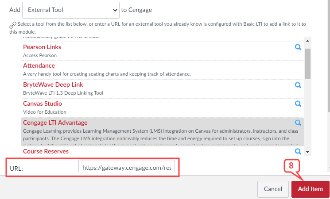
Task: Click the Cengage Learning LMS integration description
Action: pos(161,138)
